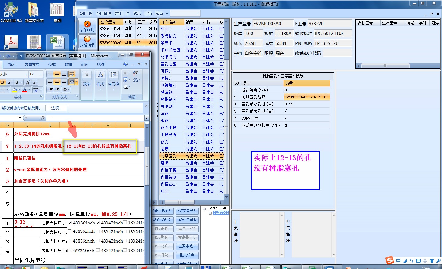The image size is (442, 269).
Task: Click the align text left icon
Action: (50, 82)
